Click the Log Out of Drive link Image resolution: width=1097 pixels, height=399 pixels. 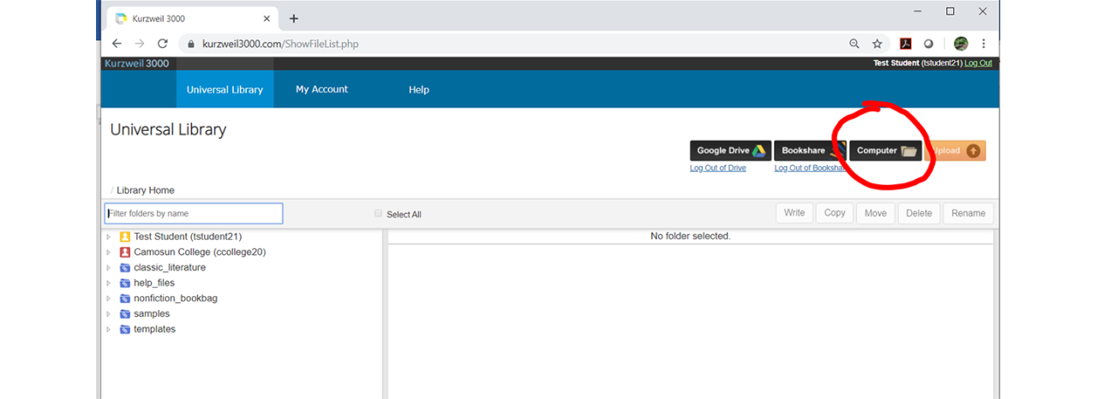718,168
